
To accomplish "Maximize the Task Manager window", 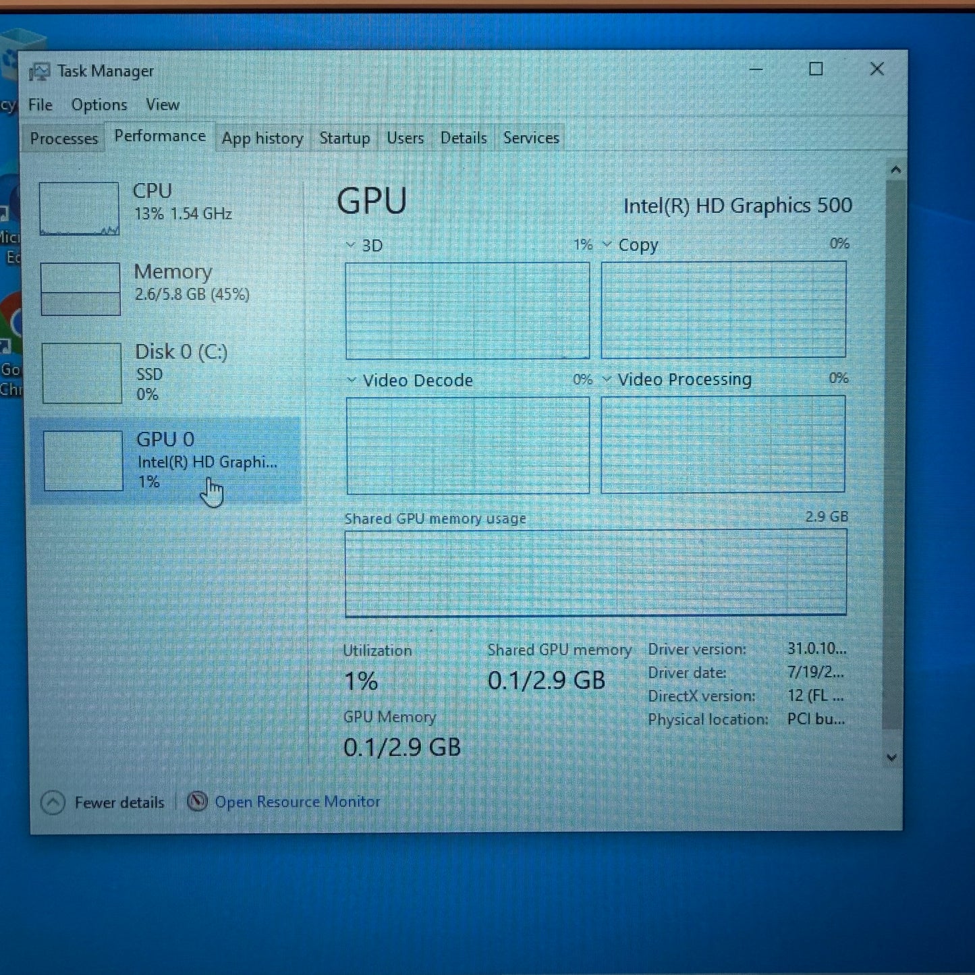I will point(816,69).
